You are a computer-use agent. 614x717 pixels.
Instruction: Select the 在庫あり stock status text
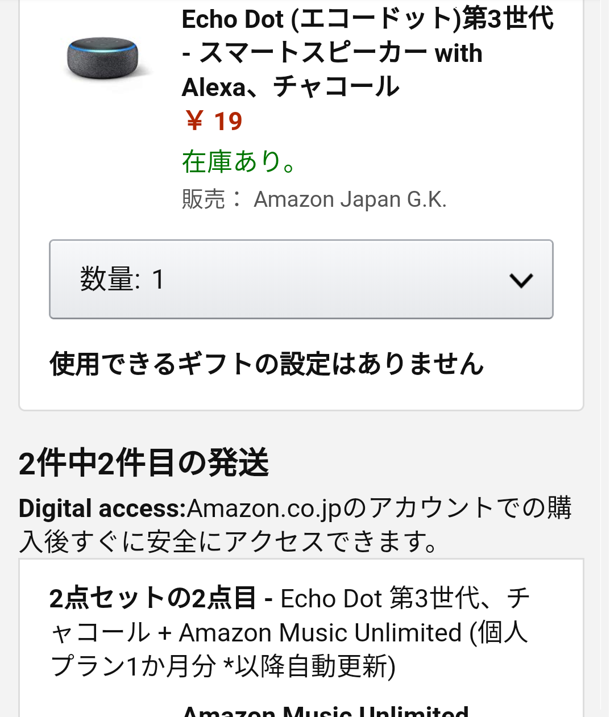pos(239,162)
